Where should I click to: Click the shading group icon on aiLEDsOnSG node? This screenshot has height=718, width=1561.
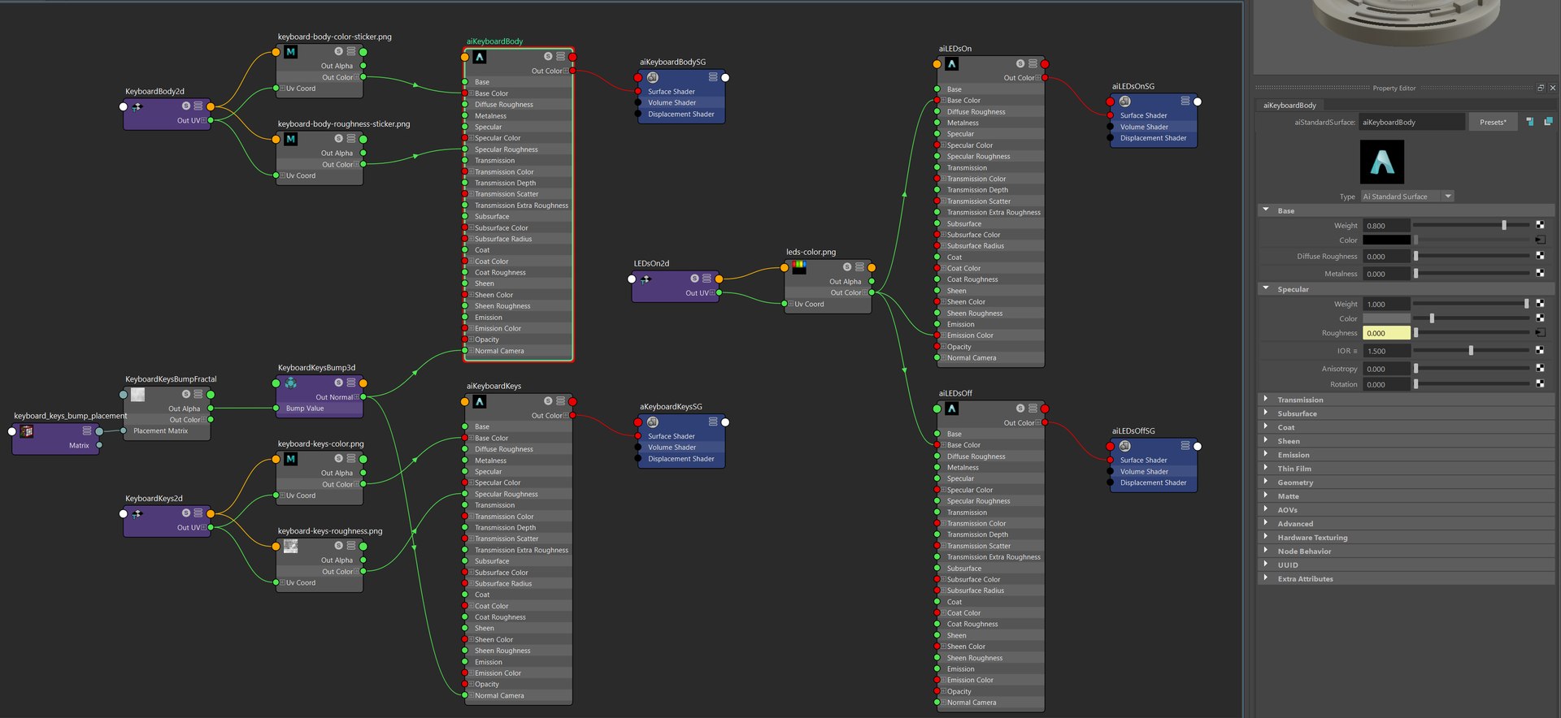[1124, 102]
